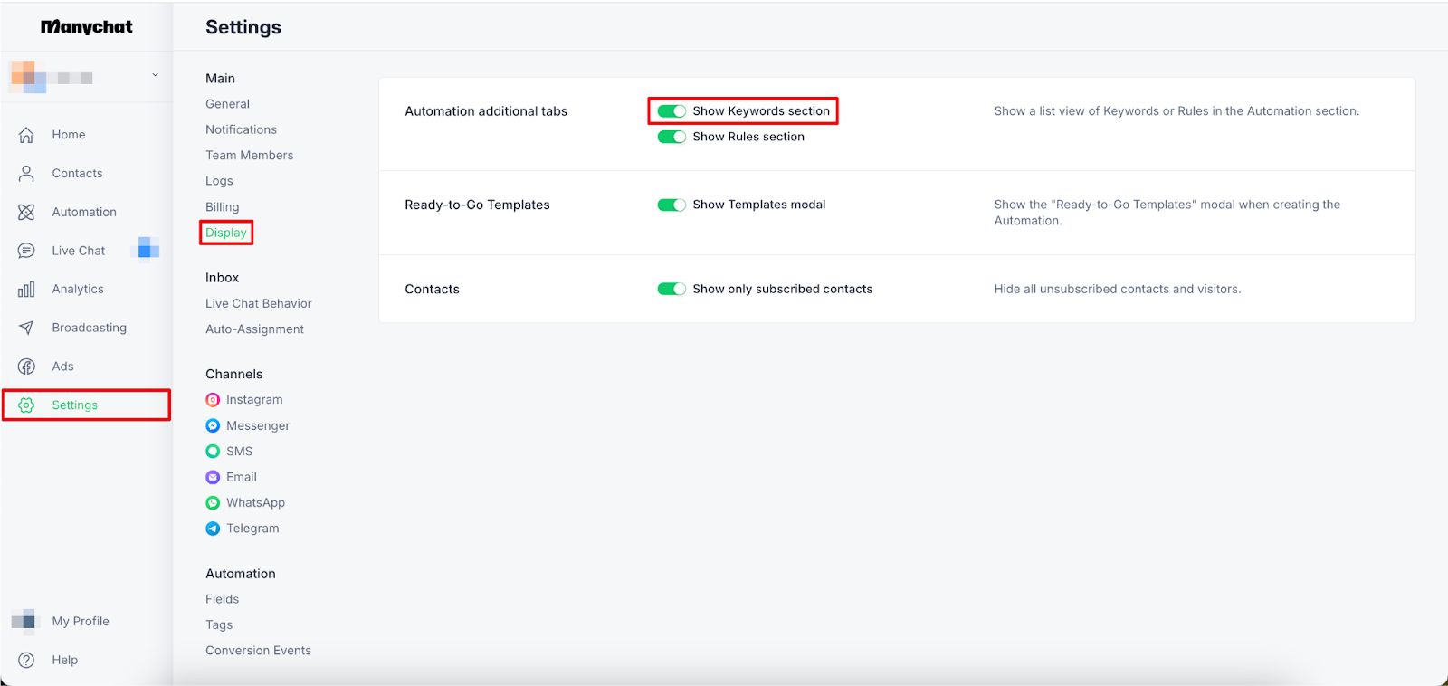1448x686 pixels.
Task: Click the Telegram channel icon
Action: click(213, 529)
